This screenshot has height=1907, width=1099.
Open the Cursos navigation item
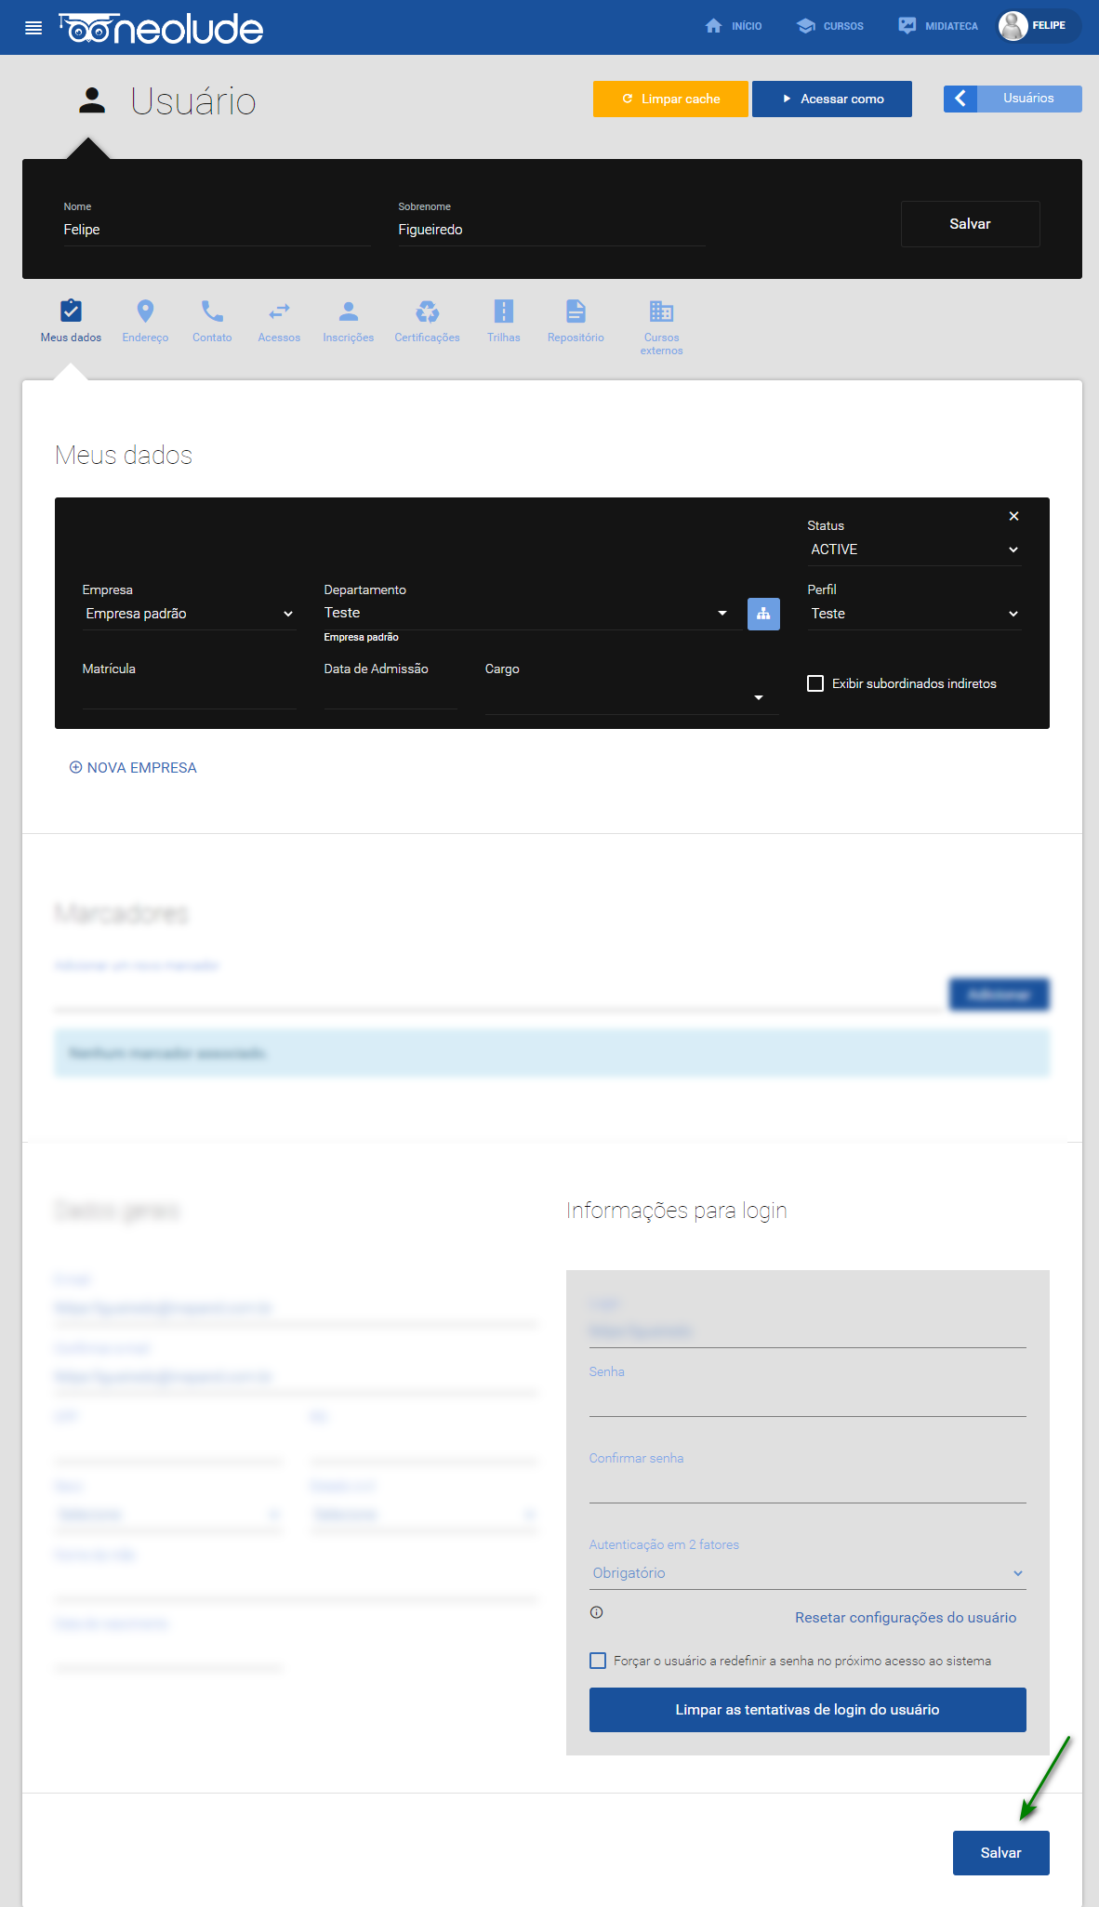pos(830,26)
